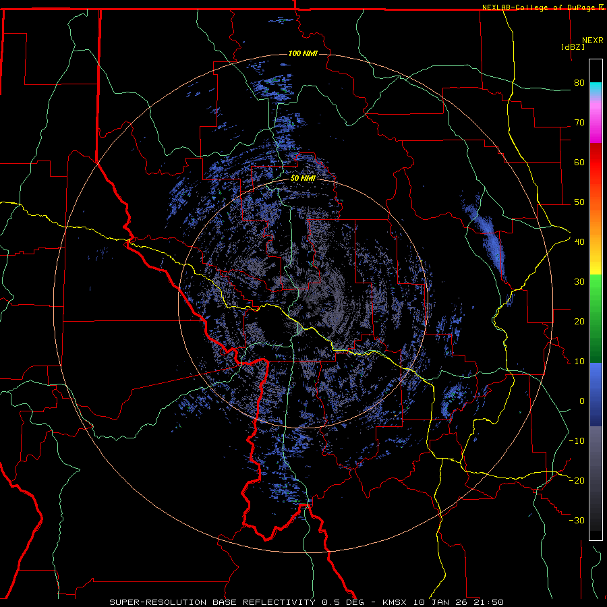Viewport: 607px width, 607px height.
Task: Click the blue segment of the color bar
Action: (x=596, y=395)
